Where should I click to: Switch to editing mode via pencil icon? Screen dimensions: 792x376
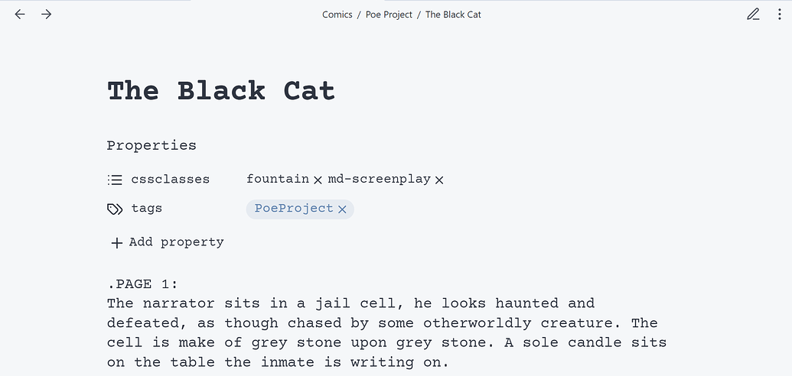tap(753, 14)
